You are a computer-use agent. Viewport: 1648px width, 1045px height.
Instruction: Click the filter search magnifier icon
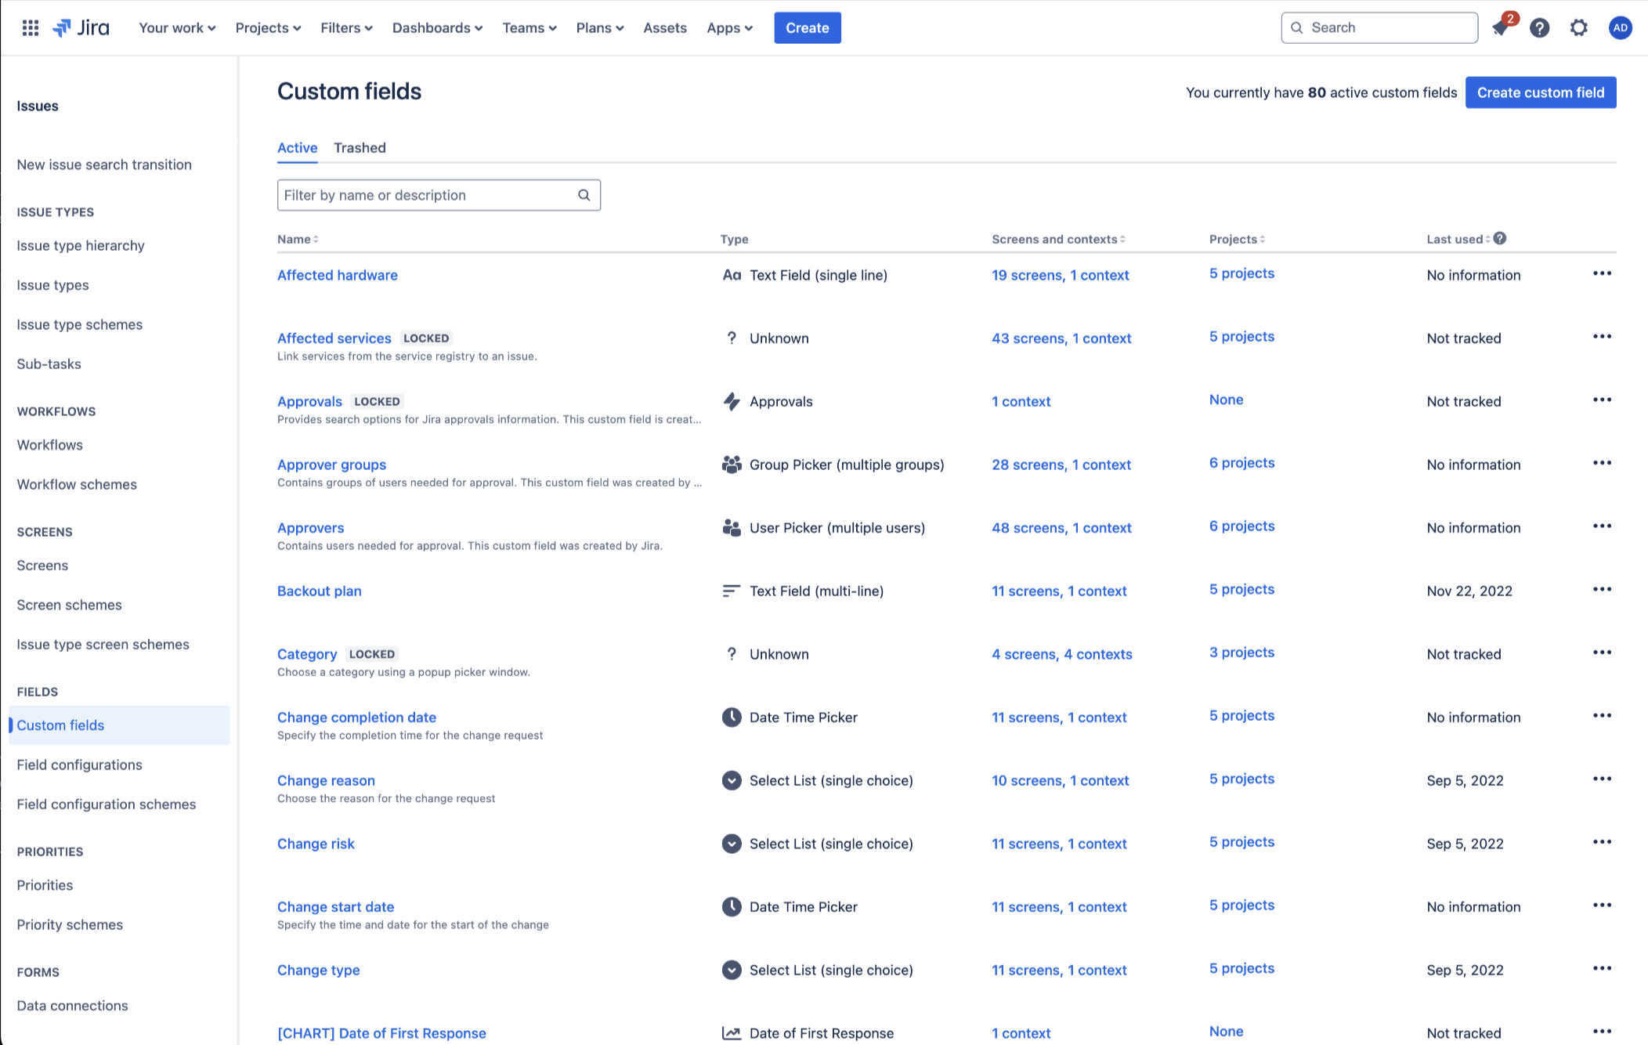click(584, 195)
